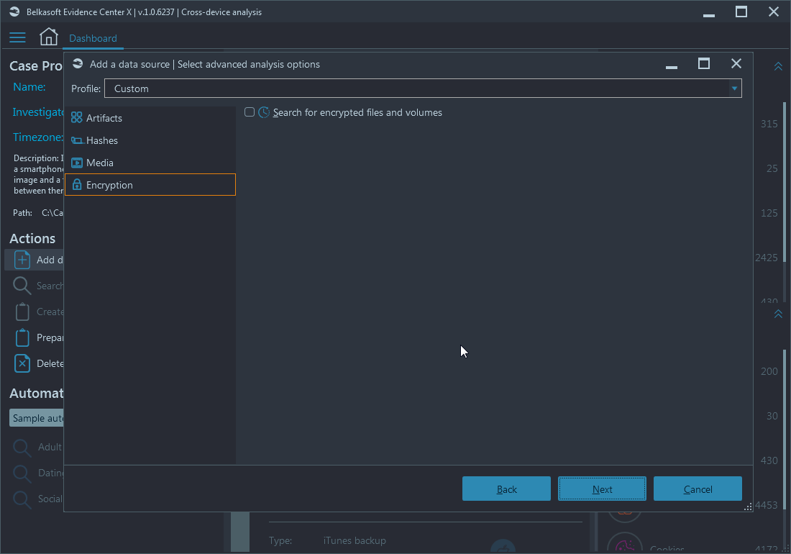Open the hamburger main menu
This screenshot has width=791, height=554.
click(17, 37)
